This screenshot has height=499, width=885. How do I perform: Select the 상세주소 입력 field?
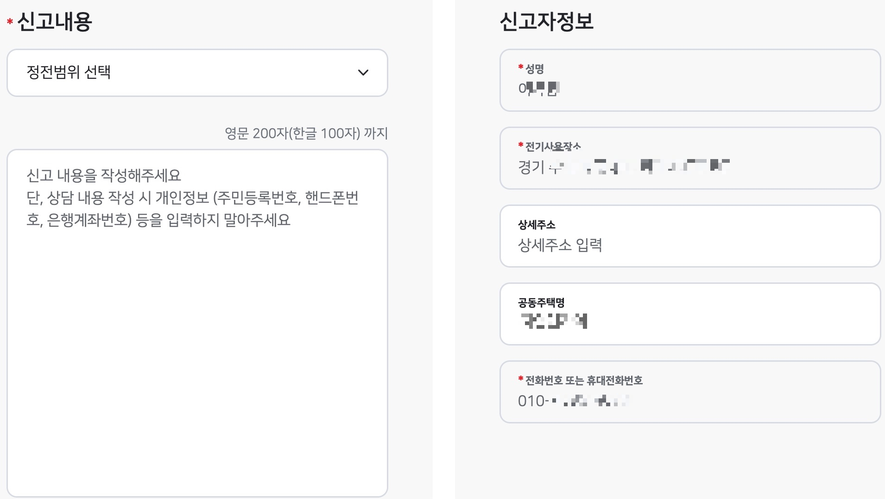(x=689, y=236)
